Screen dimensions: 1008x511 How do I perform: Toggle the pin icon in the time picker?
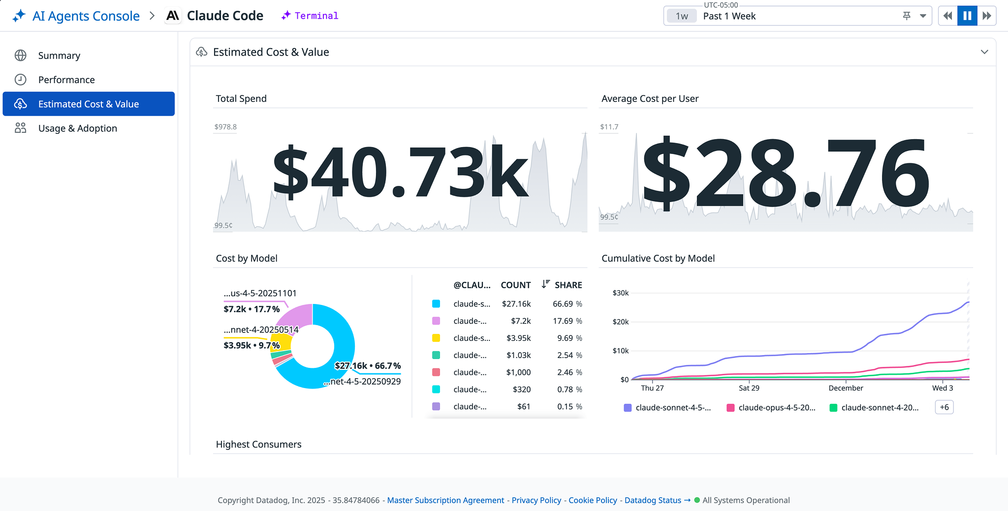906,15
